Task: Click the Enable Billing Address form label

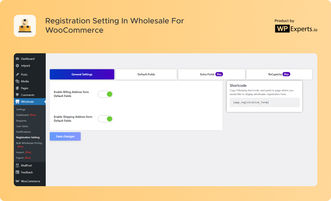Action: [71, 94]
